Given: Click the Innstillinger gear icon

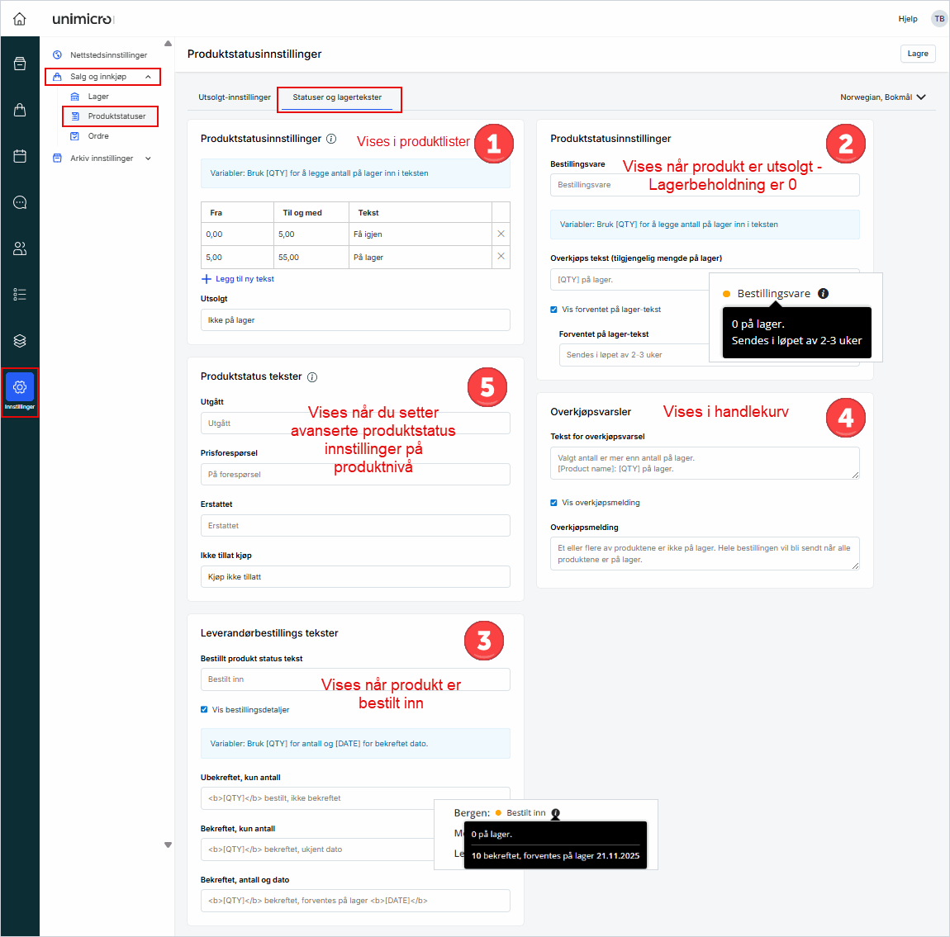Looking at the screenshot, I should coord(18,385).
